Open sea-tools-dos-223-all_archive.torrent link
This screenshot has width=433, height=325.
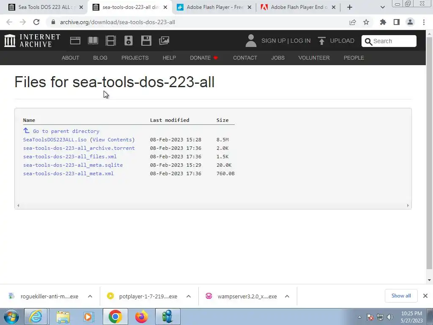tap(79, 148)
